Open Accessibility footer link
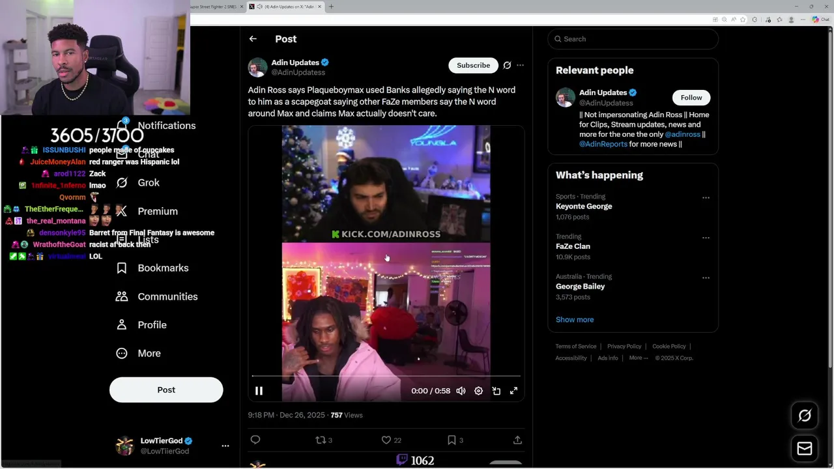This screenshot has height=469, width=834. tap(571, 358)
